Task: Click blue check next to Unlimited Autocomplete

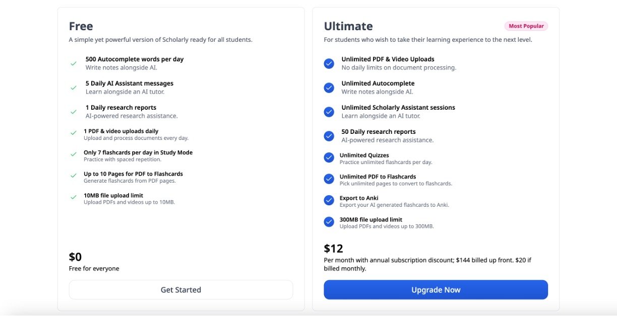Action: click(329, 88)
